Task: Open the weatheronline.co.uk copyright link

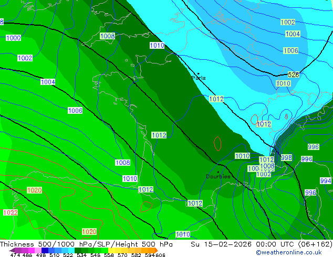Action: 289,252
